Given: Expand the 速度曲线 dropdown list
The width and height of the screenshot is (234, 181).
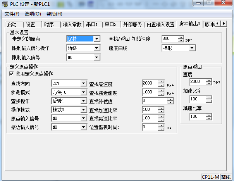Looking at the screenshot, I should (193, 48).
